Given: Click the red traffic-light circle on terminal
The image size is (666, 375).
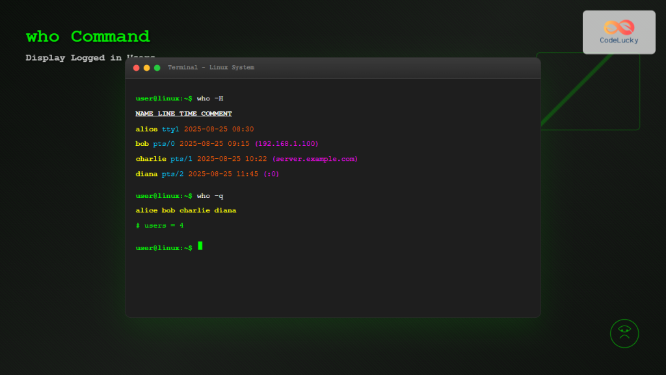Looking at the screenshot, I should pos(137,67).
